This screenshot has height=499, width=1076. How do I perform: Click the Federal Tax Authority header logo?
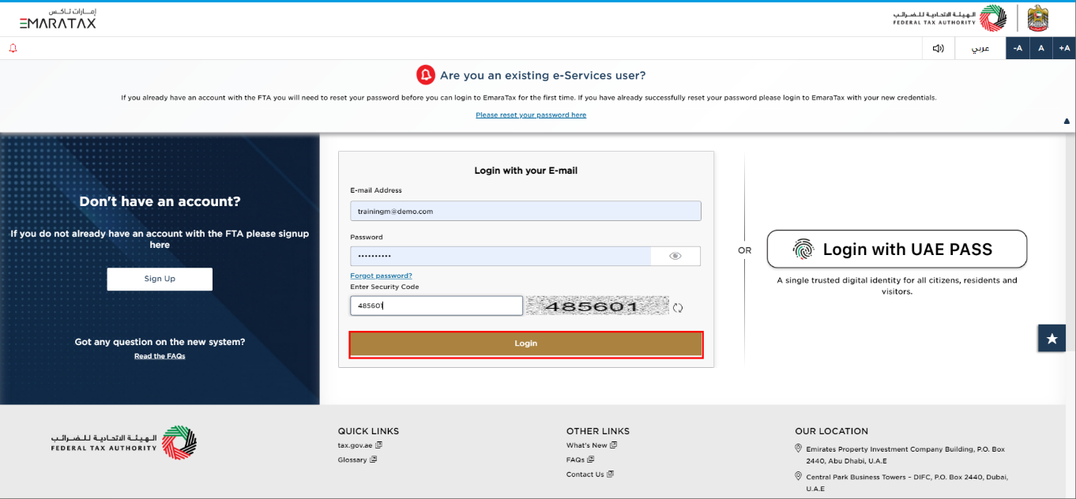tap(950, 18)
